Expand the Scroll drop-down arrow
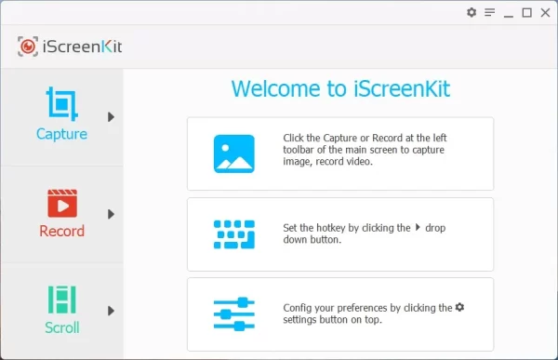The image size is (558, 360). (x=111, y=311)
